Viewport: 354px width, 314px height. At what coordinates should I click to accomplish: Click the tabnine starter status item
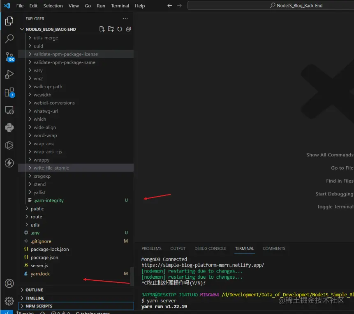pos(93,313)
